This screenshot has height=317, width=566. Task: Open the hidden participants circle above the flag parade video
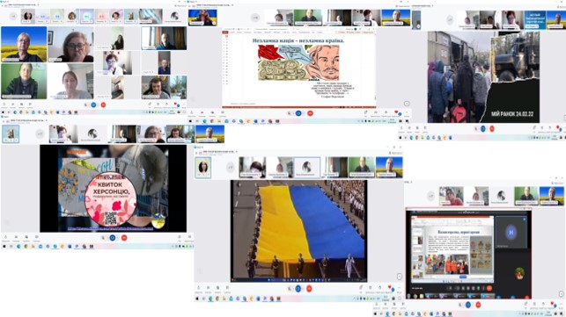pyautogui.click(x=231, y=167)
